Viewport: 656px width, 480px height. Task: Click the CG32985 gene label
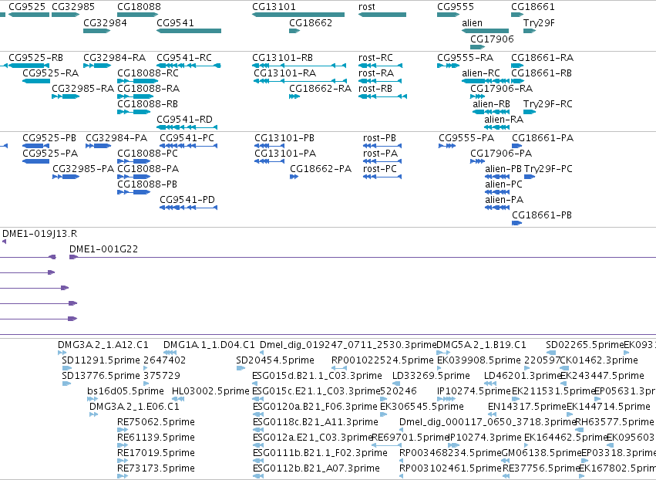tap(73, 7)
